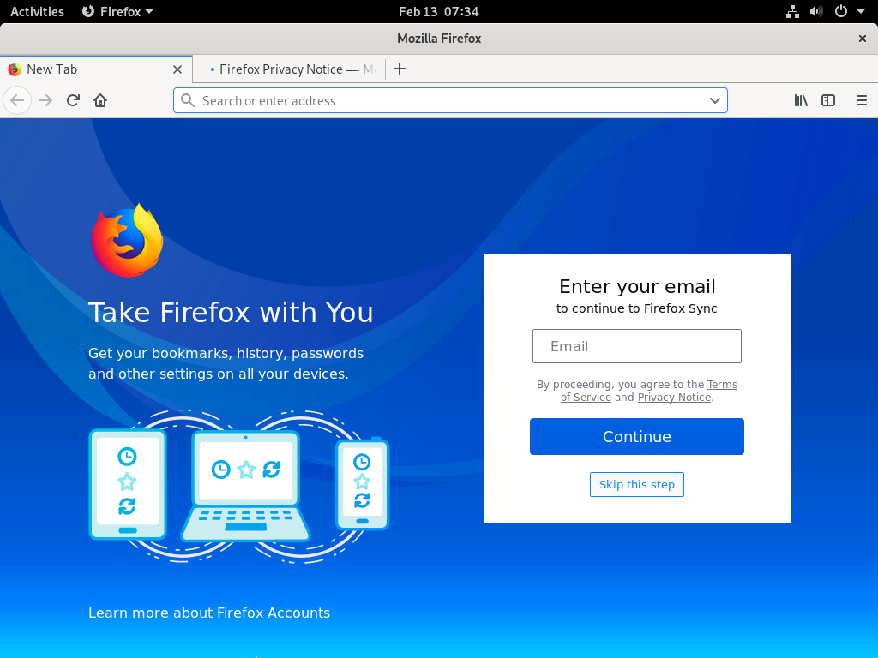Click the Continue button
The image size is (878, 658).
637,436
